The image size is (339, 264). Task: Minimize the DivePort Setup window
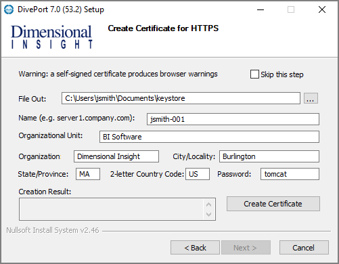pos(261,9)
